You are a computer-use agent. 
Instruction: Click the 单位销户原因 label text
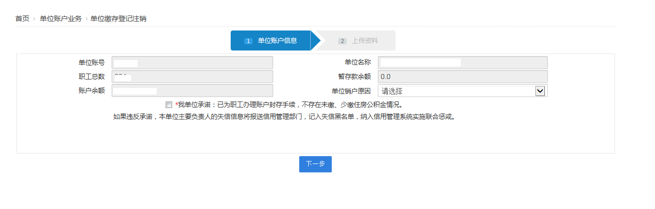coord(351,91)
